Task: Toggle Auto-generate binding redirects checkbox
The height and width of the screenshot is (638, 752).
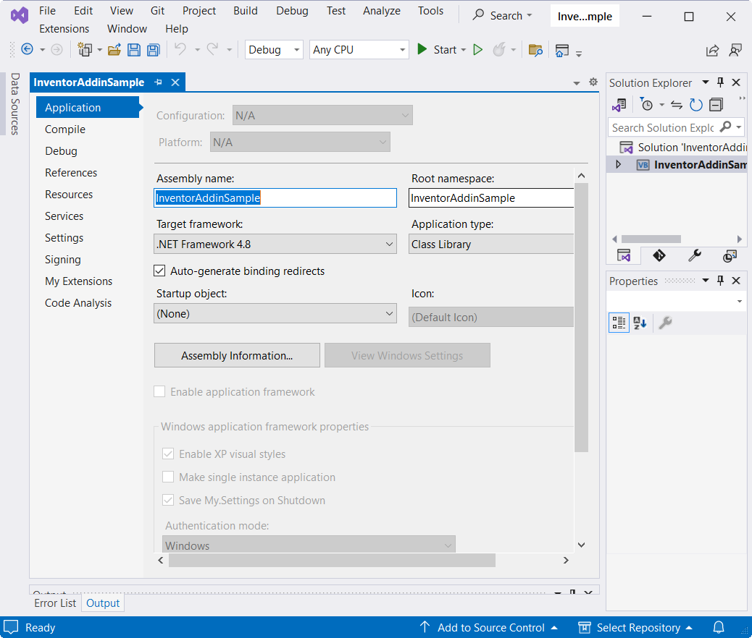Action: point(159,271)
